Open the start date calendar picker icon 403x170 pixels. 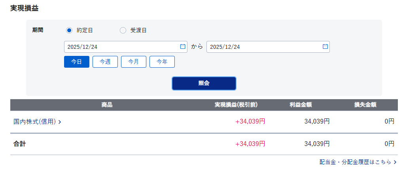[183, 46]
